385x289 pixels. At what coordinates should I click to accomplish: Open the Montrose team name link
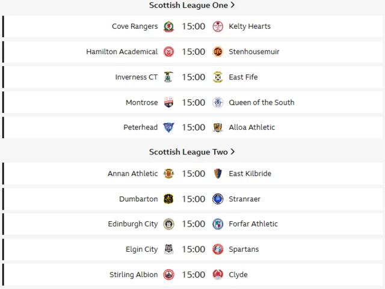coord(141,102)
